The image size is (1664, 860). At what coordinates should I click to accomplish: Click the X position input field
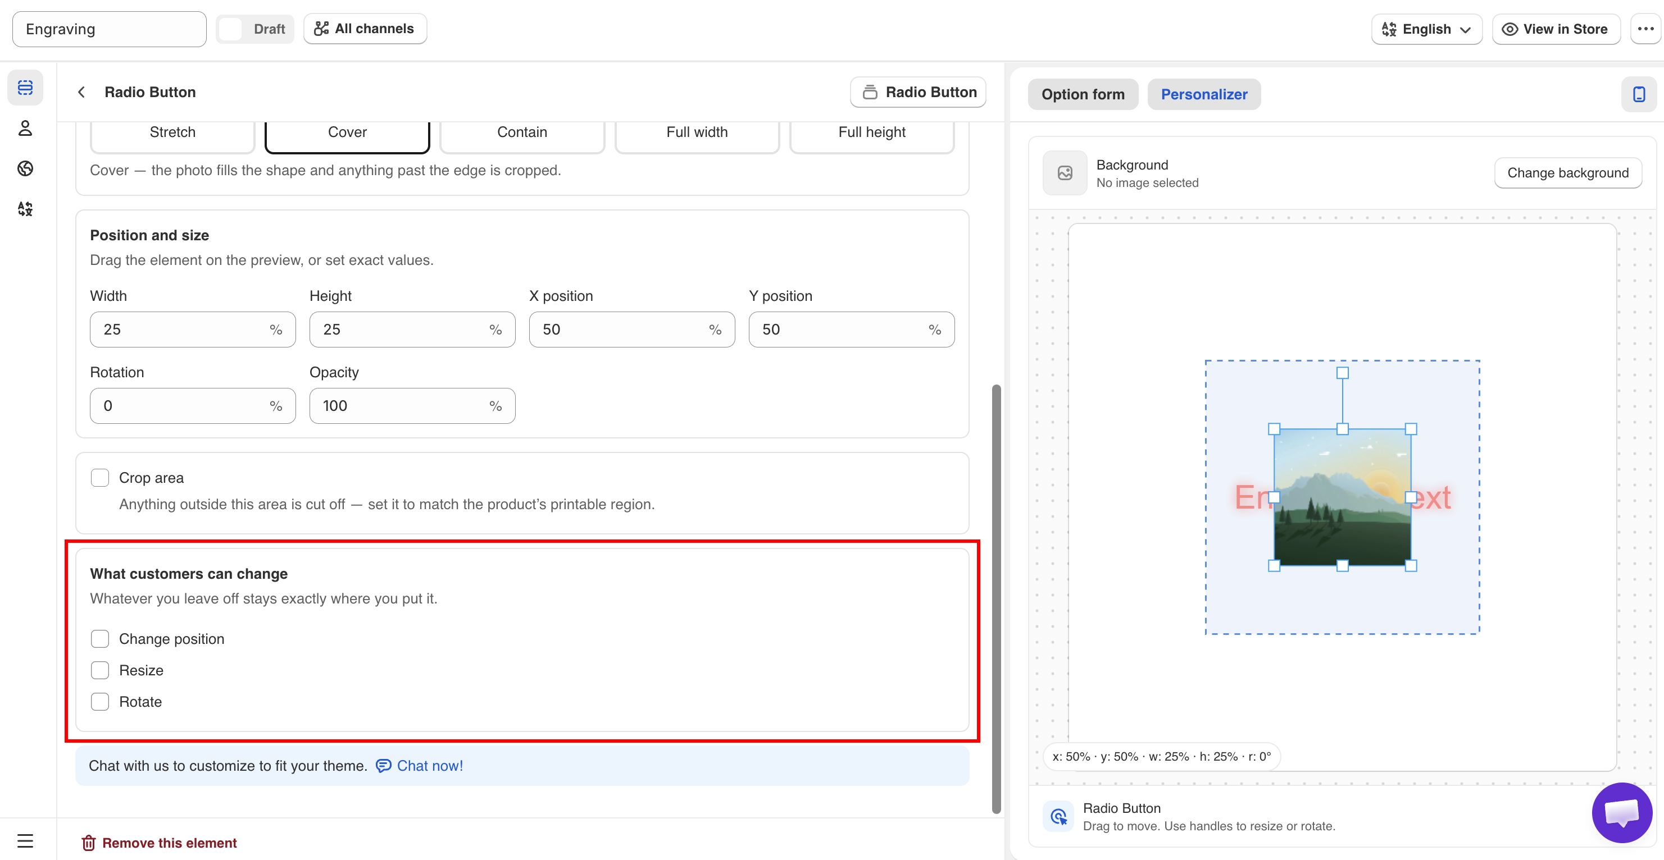(x=632, y=330)
